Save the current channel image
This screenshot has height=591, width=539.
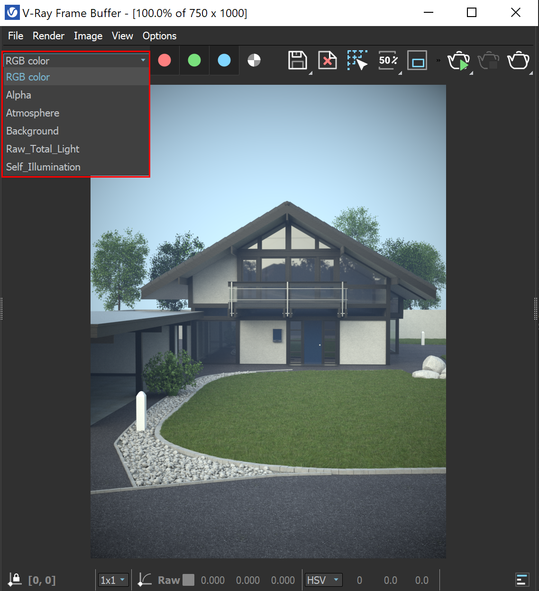[x=298, y=61]
